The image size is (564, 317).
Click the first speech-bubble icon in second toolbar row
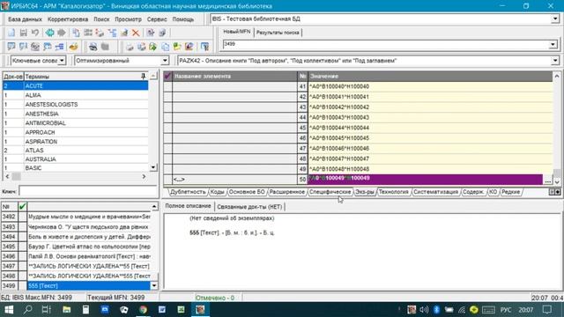pyautogui.click(x=11, y=47)
